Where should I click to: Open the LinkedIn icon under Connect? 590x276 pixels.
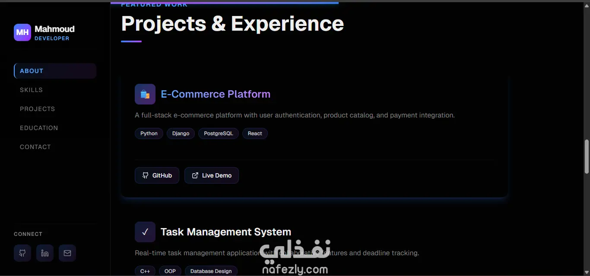45,253
